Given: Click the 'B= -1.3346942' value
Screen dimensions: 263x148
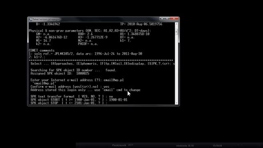Looking at the screenshot, I should click(48, 24).
